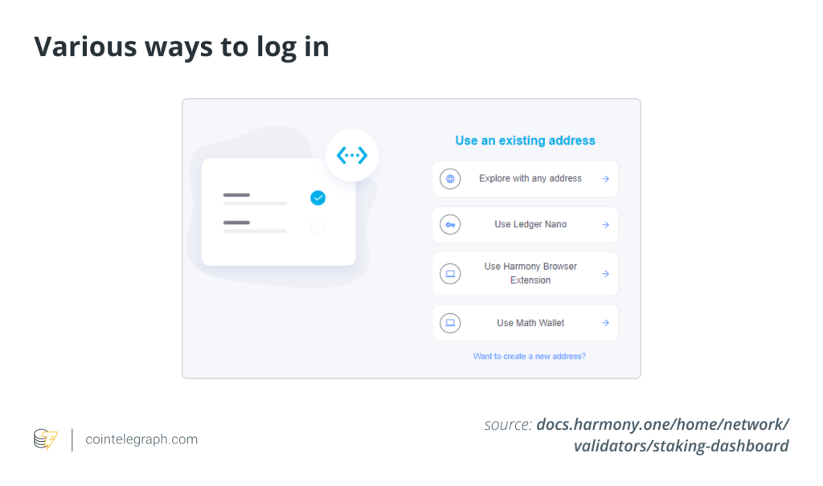Image resolution: width=823 pixels, height=486 pixels.
Task: Toggle the blue checked circle in the illustration
Action: tap(317, 198)
